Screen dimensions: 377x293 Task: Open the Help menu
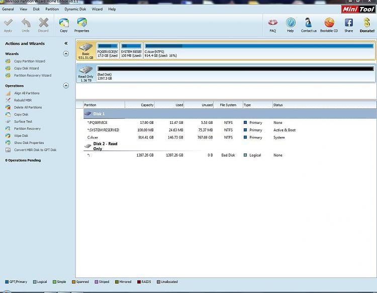112,9
